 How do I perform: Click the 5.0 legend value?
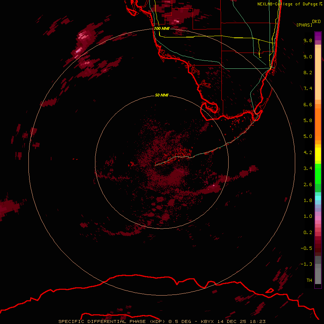[308, 136]
